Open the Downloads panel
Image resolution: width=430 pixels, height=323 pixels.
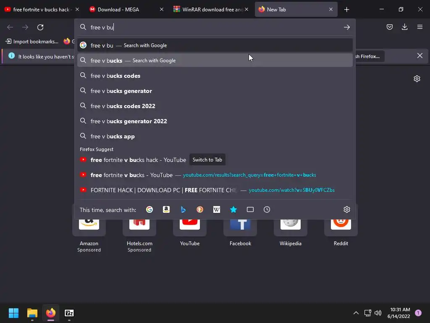[x=404, y=27]
